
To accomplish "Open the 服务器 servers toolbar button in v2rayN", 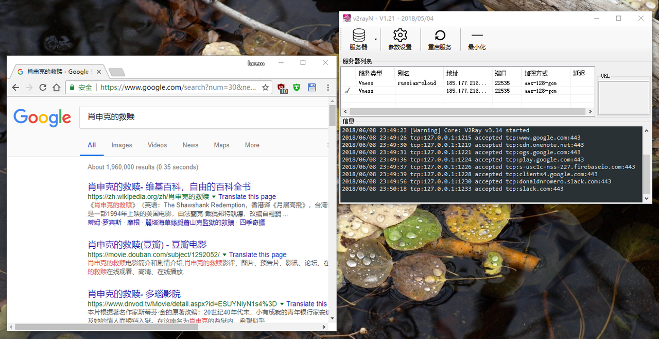I will tap(358, 40).
